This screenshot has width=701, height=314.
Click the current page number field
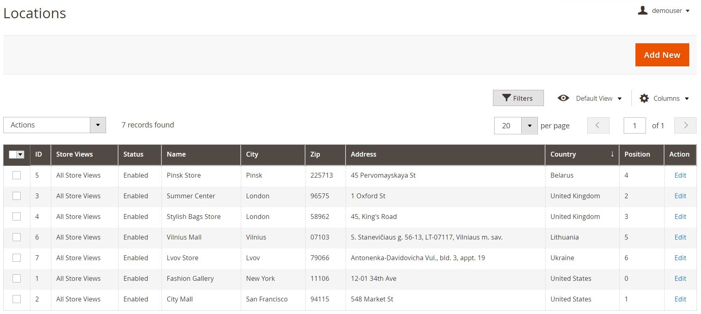[635, 125]
